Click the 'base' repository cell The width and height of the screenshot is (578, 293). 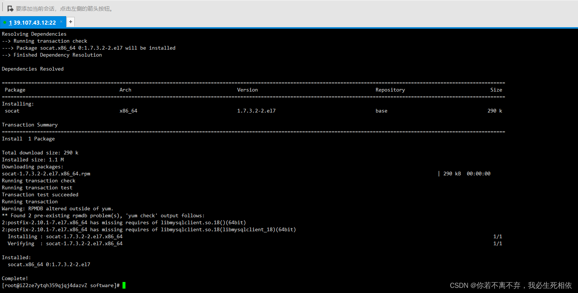382,111
